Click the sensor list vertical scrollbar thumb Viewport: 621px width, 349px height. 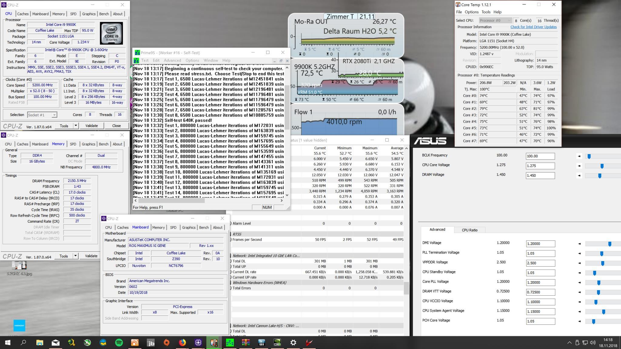[406, 288]
